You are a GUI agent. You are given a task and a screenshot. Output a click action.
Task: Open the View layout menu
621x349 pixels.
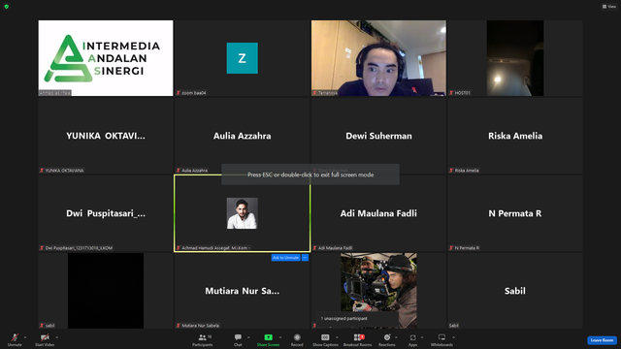(609, 7)
